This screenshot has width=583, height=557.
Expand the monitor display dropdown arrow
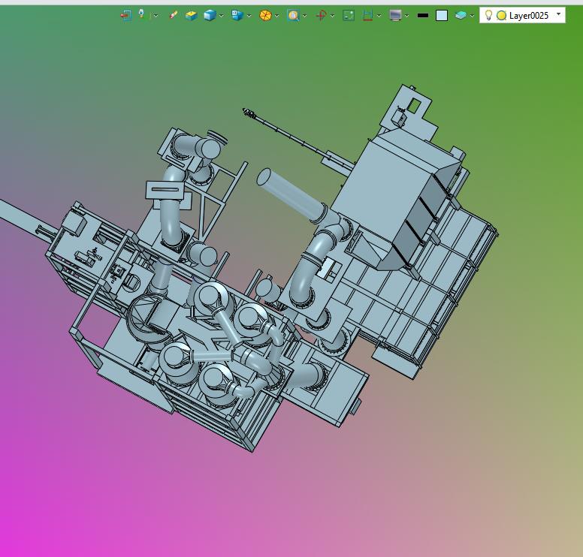[x=406, y=16]
